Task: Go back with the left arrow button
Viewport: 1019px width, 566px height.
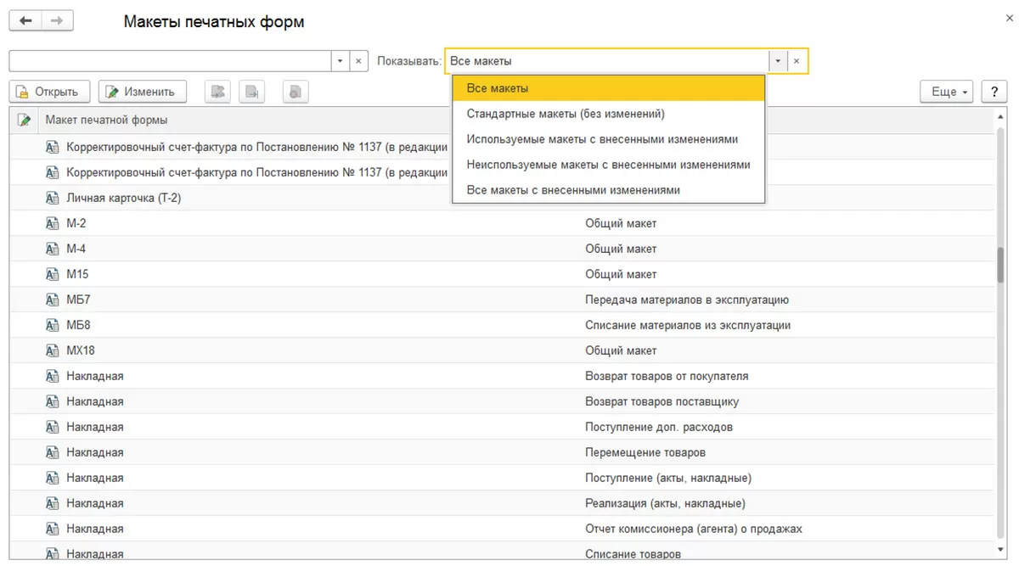Action: click(x=25, y=21)
